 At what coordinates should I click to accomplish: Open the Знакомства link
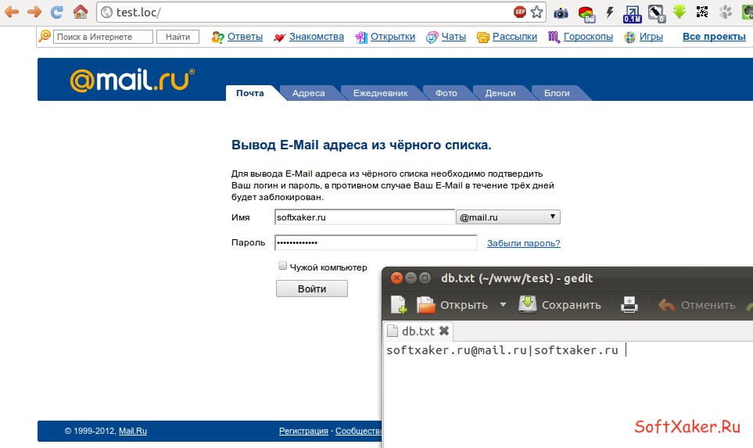[317, 37]
